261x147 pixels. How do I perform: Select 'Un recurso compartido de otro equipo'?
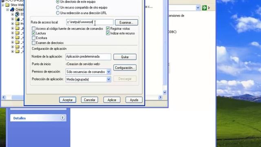58,7
